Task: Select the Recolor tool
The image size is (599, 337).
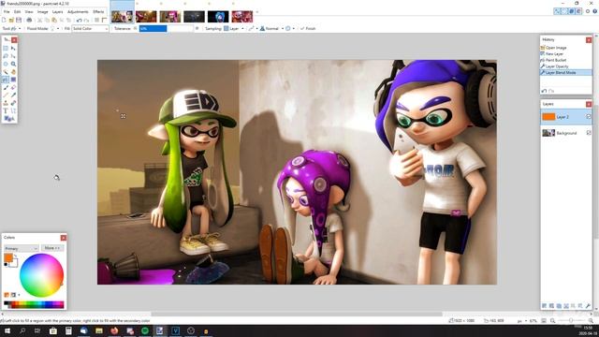Action: coord(13,103)
